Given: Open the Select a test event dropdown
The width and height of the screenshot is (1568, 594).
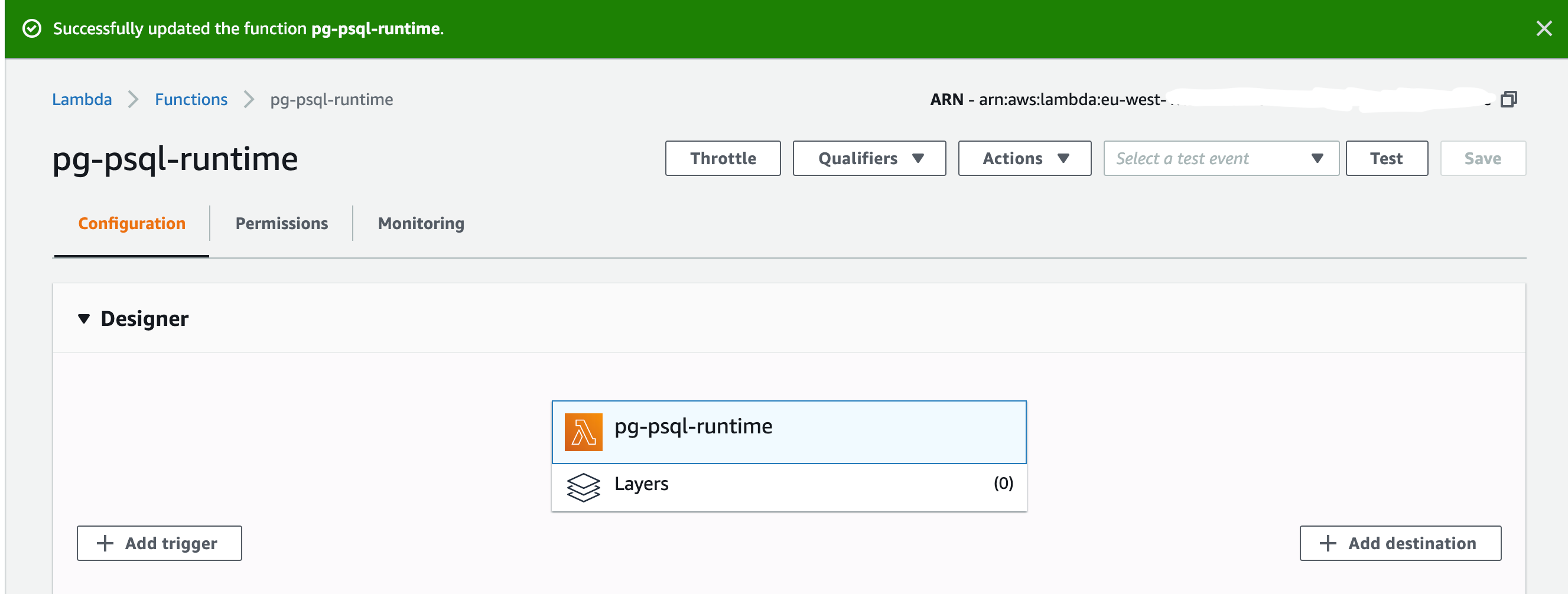Looking at the screenshot, I should coord(1221,158).
